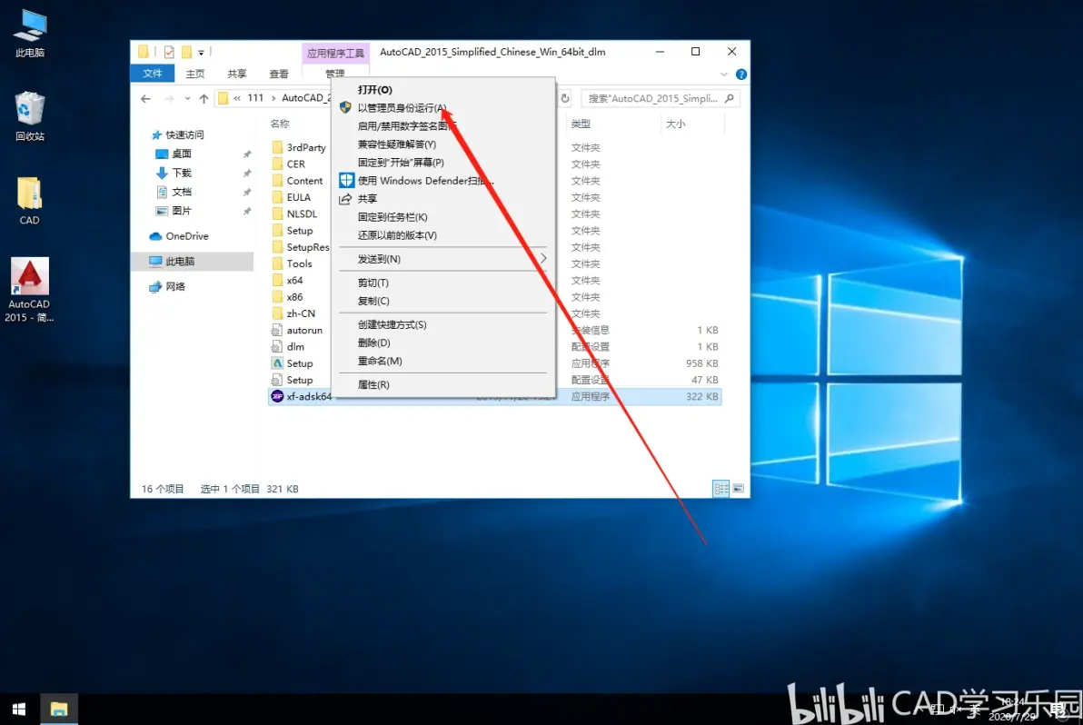Expand the 发送到(N) submenu arrow
The width and height of the screenshot is (1083, 725).
coord(543,258)
